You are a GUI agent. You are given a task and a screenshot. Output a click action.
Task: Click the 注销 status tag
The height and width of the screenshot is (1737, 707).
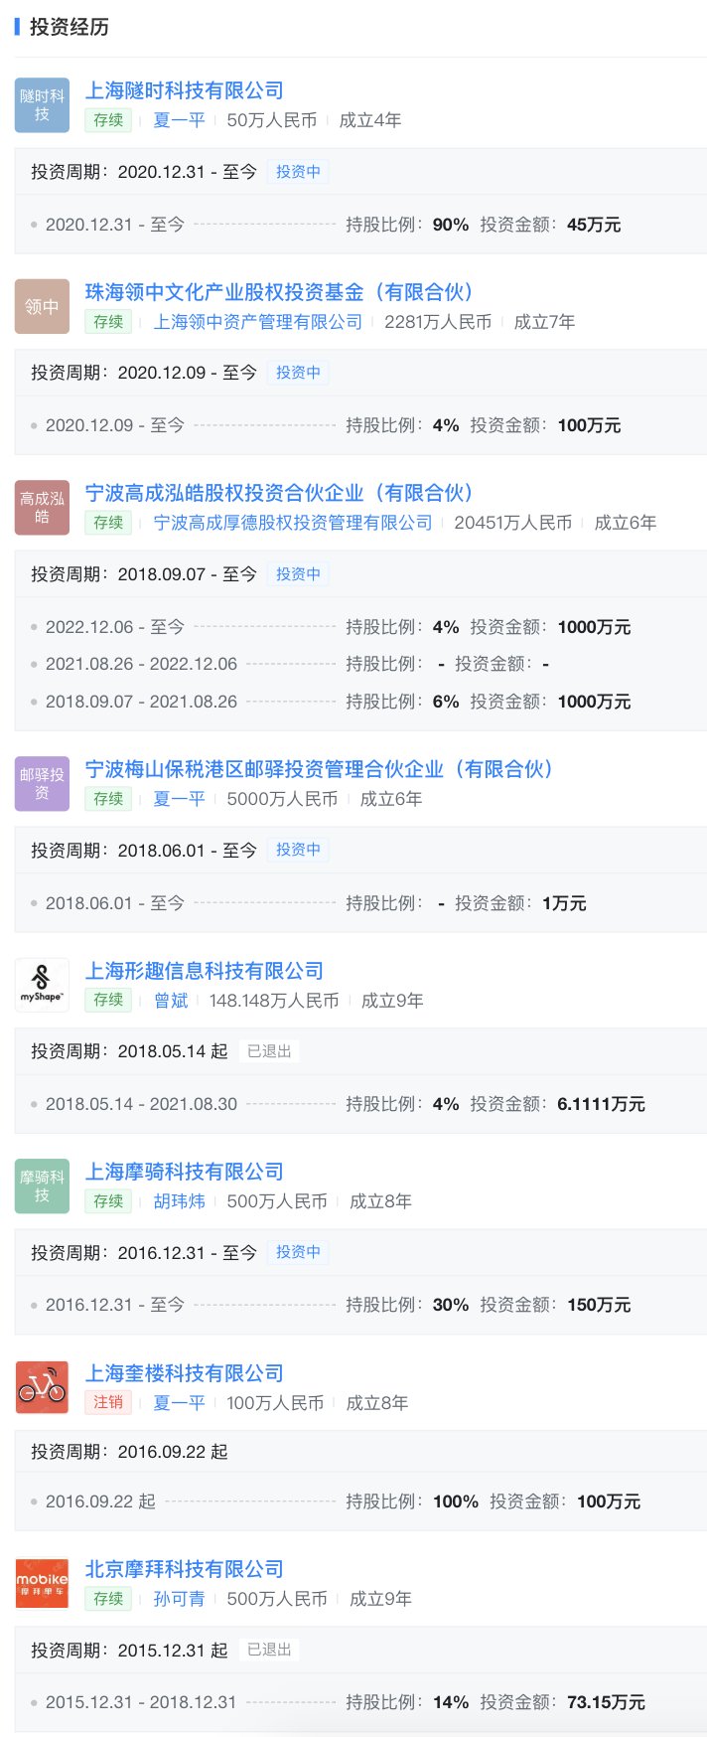pyautogui.click(x=108, y=1403)
